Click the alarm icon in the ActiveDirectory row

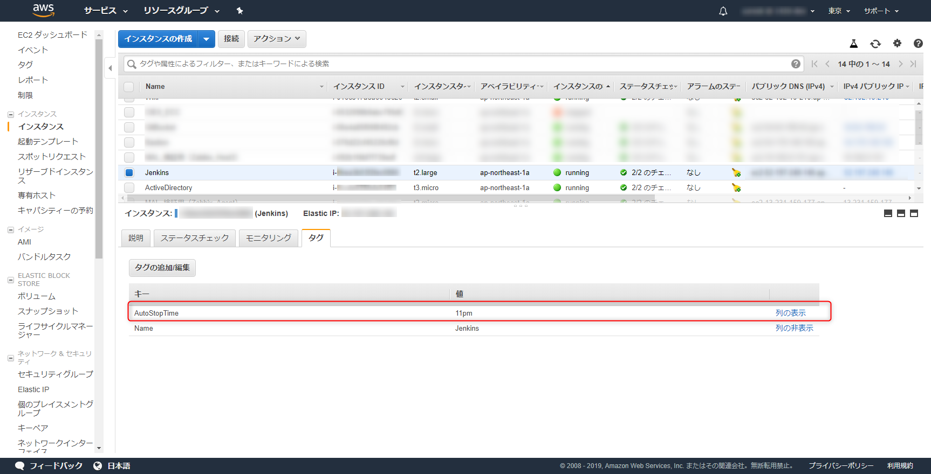(736, 187)
